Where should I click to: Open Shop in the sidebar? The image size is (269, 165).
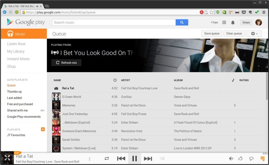(11, 66)
